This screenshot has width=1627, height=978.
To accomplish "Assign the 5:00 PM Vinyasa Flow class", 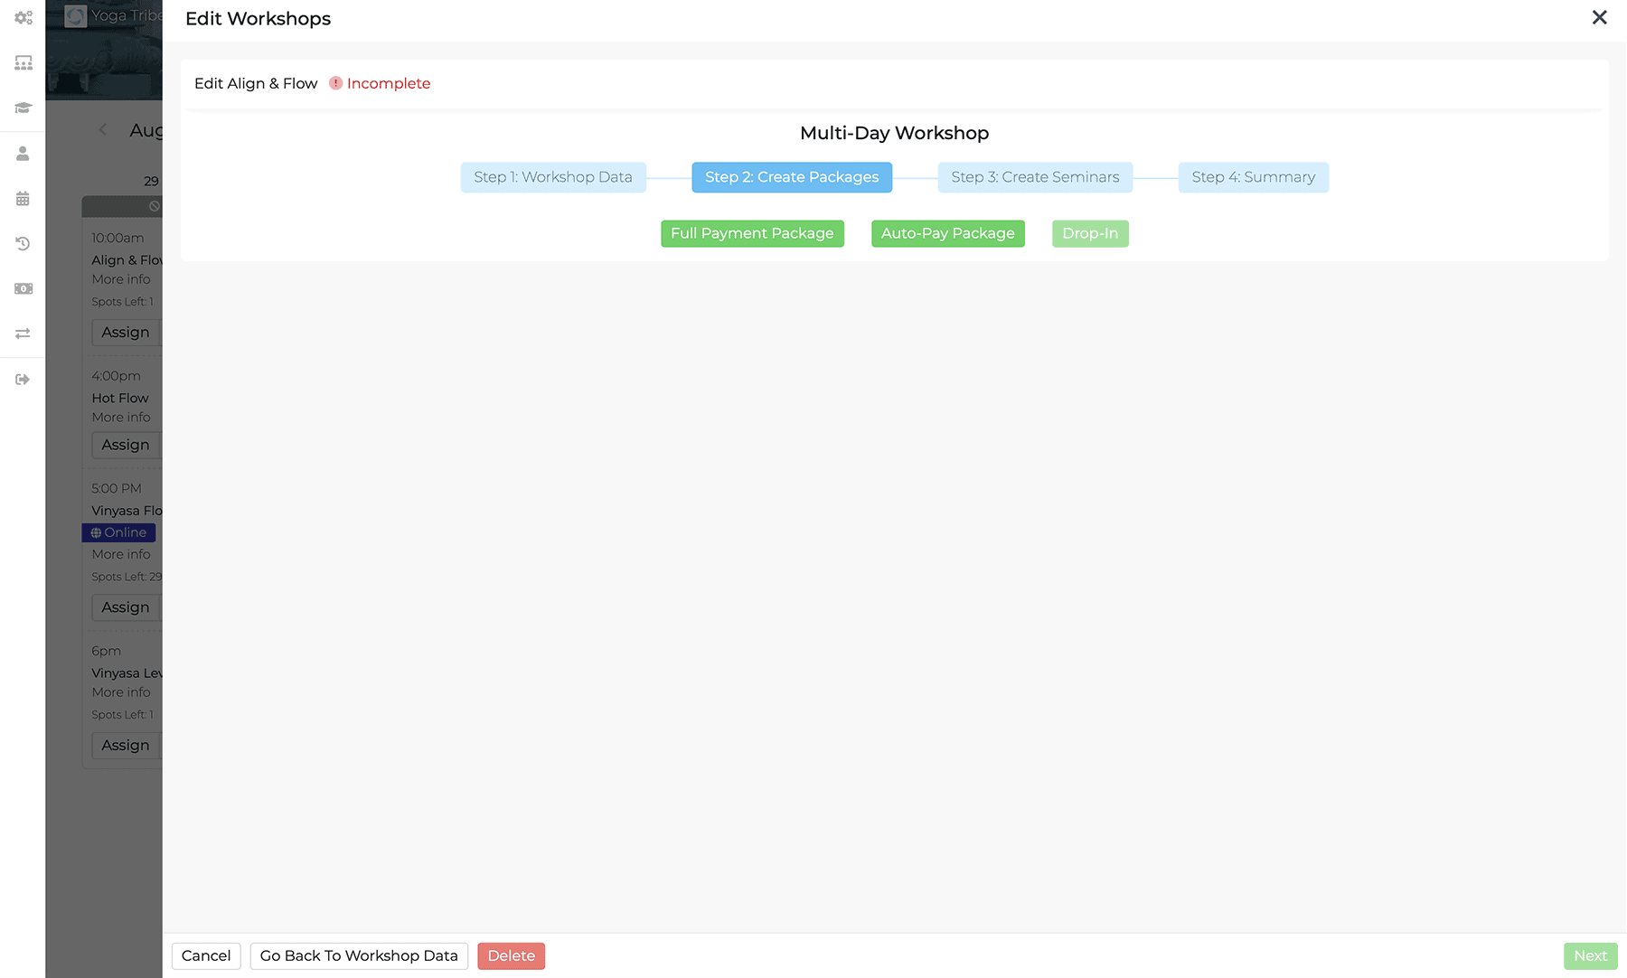I will 127,607.
